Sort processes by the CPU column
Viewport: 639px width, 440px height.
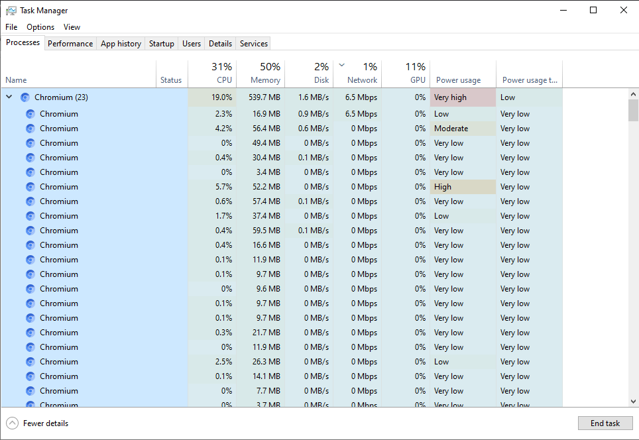[215, 73]
